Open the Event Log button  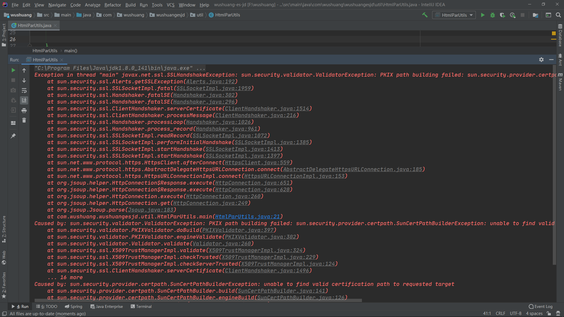pyautogui.click(x=540, y=306)
